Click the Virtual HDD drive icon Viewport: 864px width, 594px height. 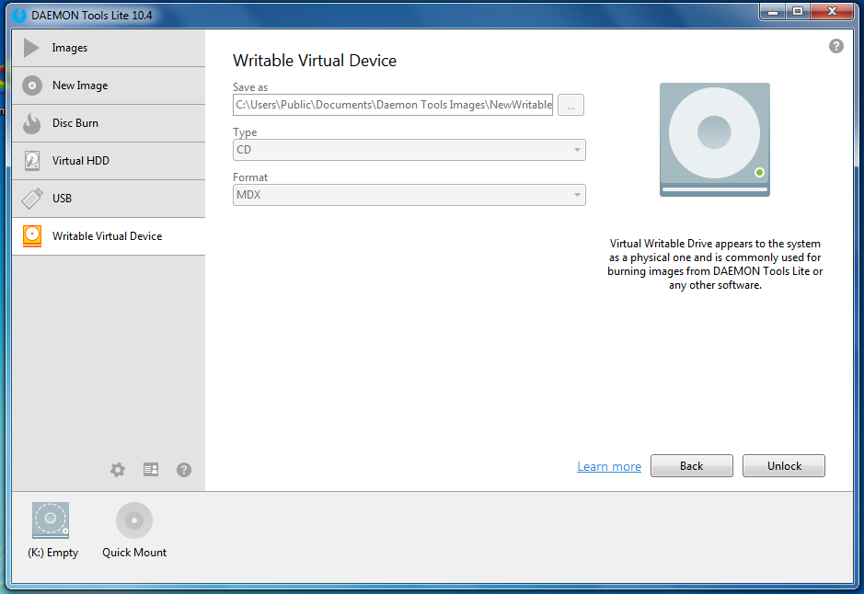click(32, 161)
